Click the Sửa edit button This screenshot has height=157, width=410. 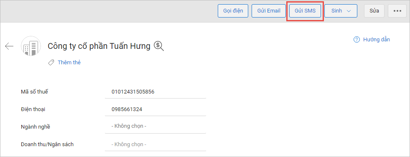point(374,11)
